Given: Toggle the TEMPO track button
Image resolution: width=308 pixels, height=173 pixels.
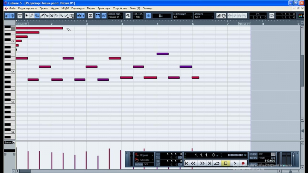Looking at the screenshot, I should tap(253, 158).
